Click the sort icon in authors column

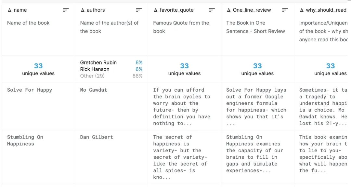(139, 10)
